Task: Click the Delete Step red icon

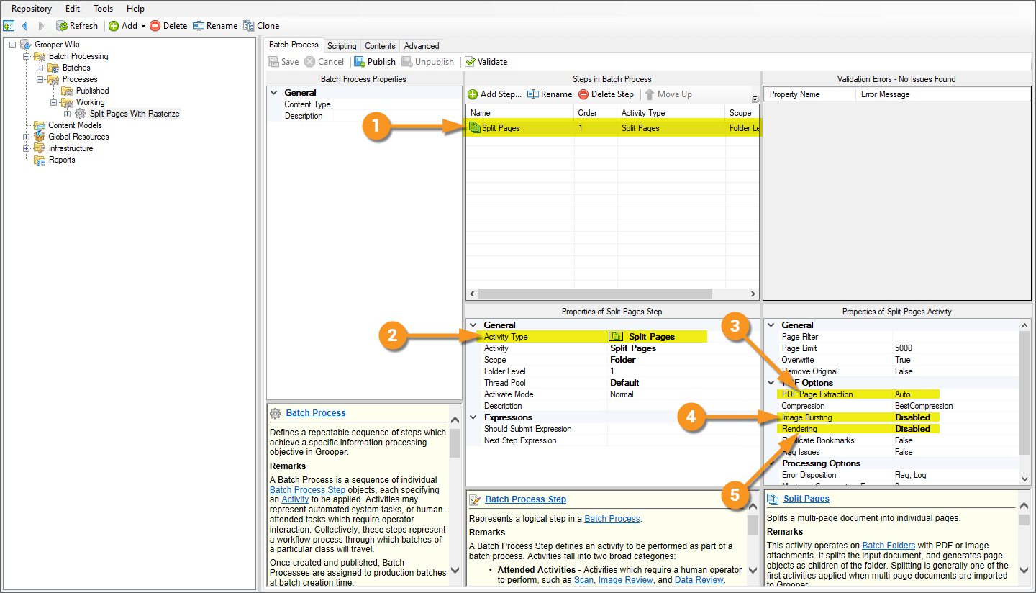Action: pyautogui.click(x=583, y=94)
